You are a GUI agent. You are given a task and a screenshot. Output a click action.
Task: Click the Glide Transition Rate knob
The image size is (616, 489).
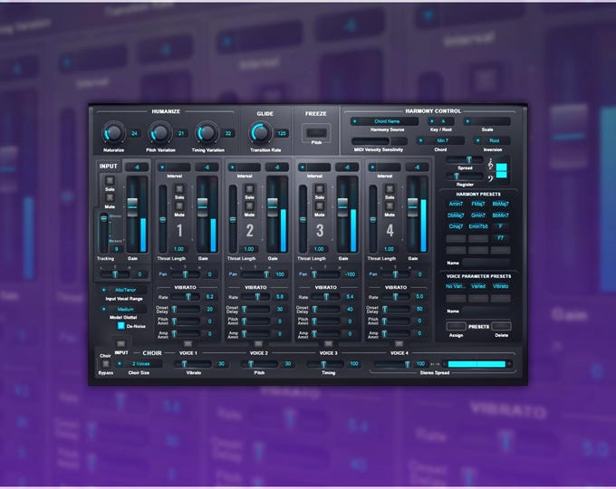tap(261, 133)
